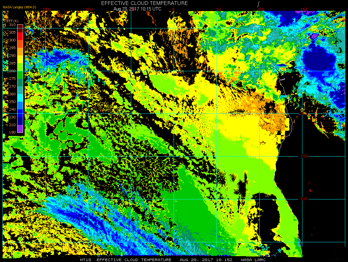Select the '285' scale label
This screenshot has width=348, height=262.
click(12, 63)
